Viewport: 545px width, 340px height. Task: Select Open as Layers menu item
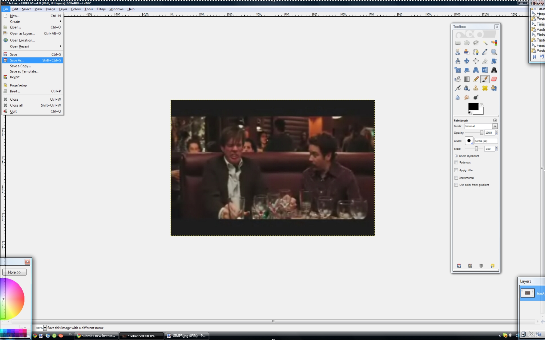33,34
